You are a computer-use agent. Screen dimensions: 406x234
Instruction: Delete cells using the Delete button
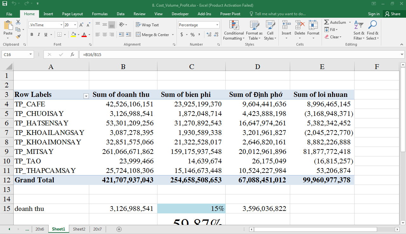(300, 30)
